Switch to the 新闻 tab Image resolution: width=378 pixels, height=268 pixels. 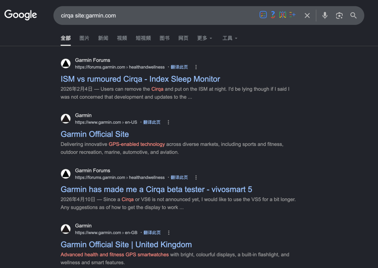click(x=103, y=38)
